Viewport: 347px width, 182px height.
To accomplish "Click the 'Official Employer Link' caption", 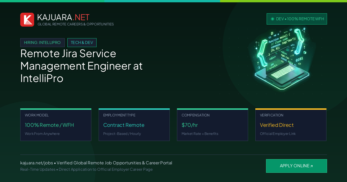I will tap(278, 134).
